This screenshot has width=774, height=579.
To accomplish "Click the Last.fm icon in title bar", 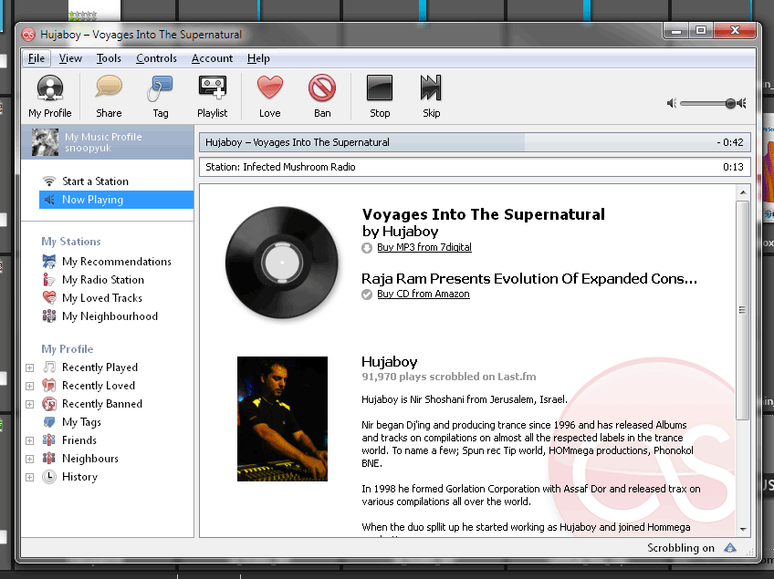I will [28, 35].
